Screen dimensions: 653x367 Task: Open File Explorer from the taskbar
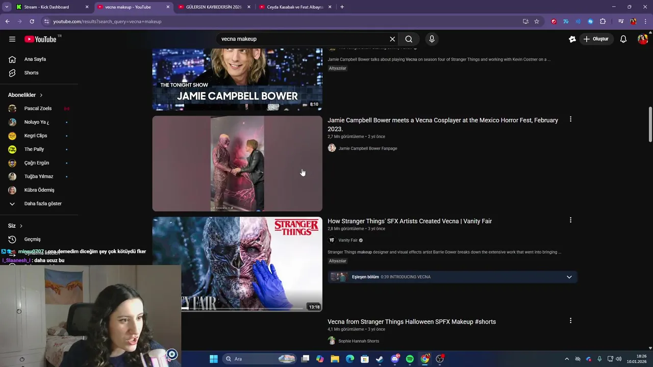coord(335,359)
